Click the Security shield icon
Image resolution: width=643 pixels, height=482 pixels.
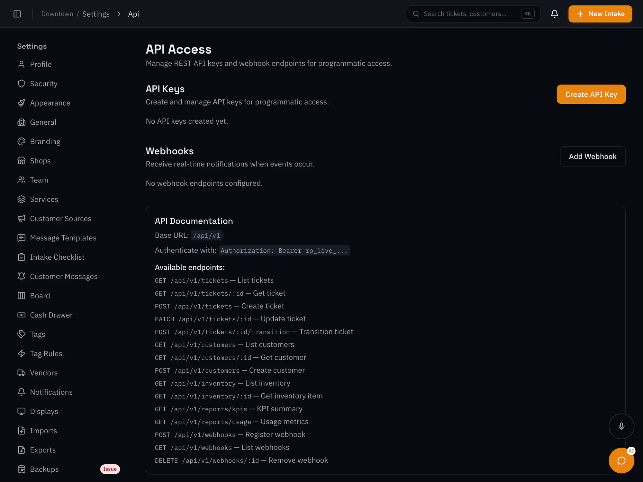pos(21,84)
